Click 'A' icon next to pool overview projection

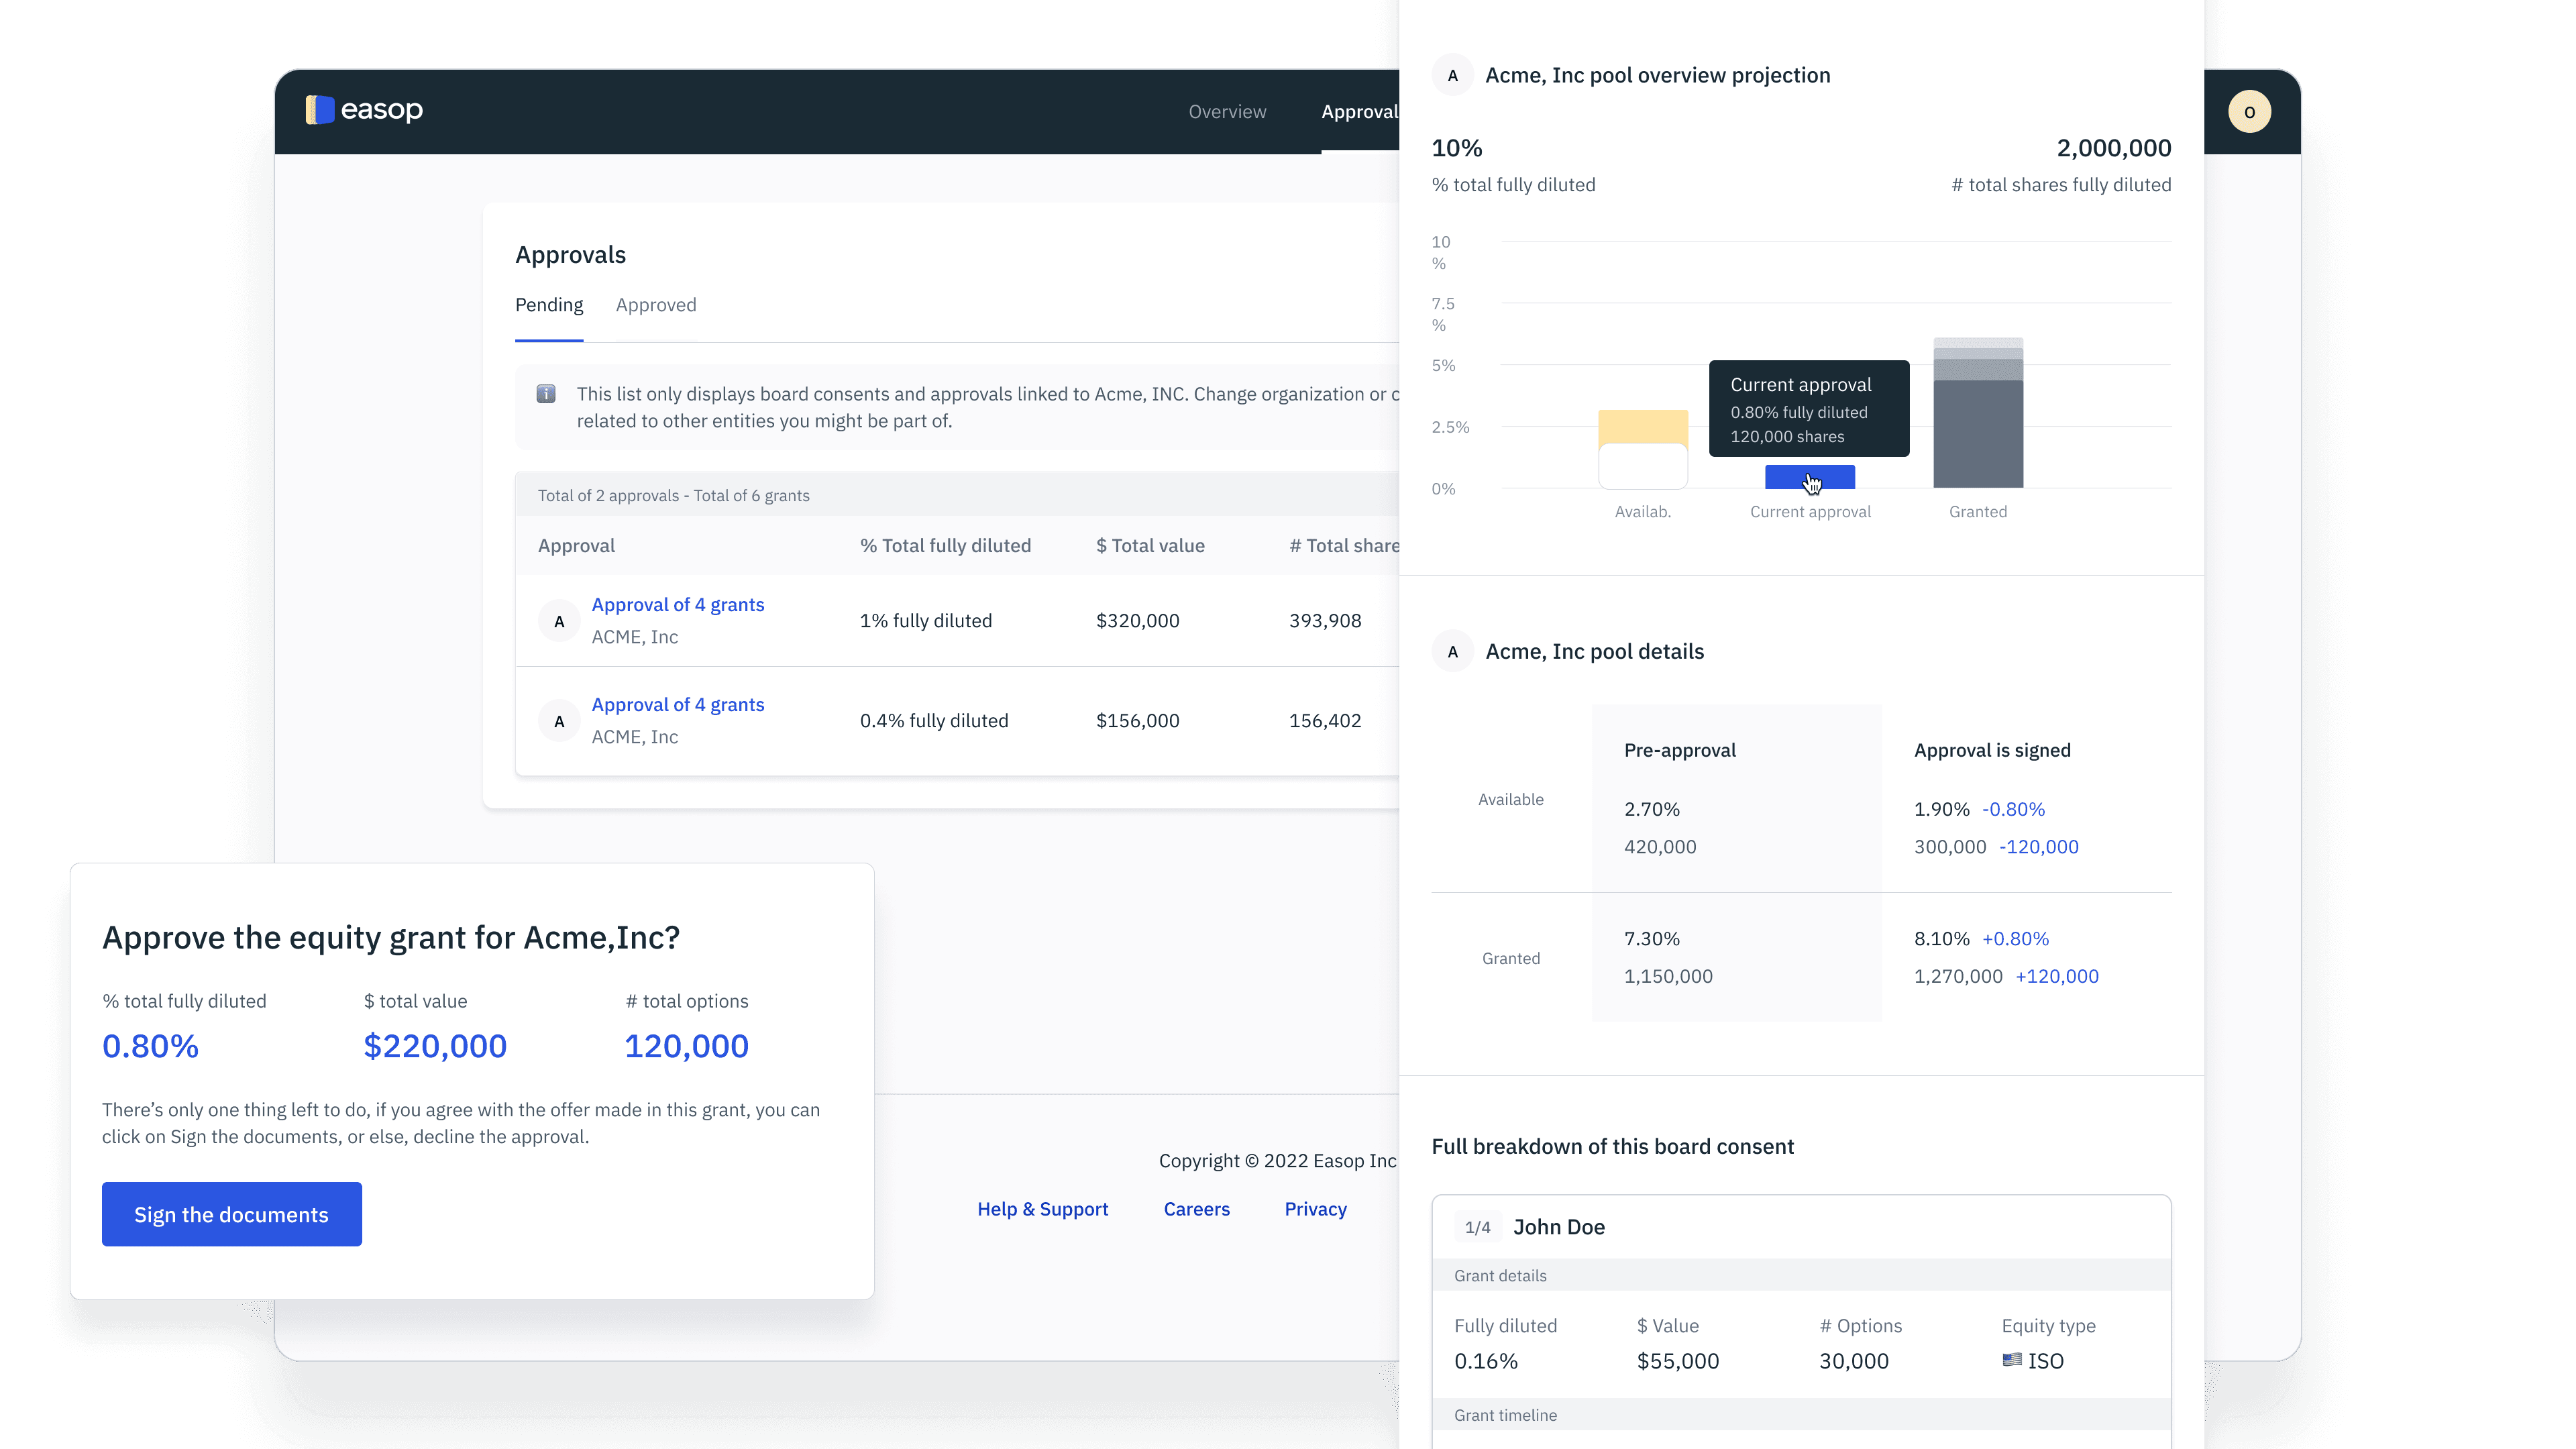pos(1452,76)
